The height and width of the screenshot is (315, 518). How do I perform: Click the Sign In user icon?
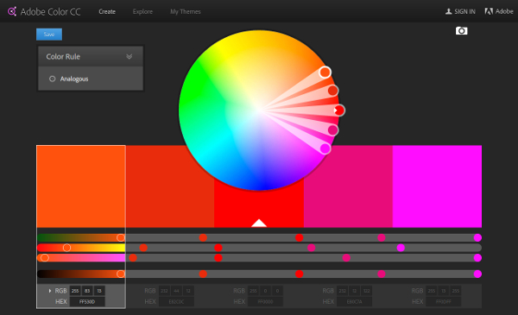click(448, 11)
